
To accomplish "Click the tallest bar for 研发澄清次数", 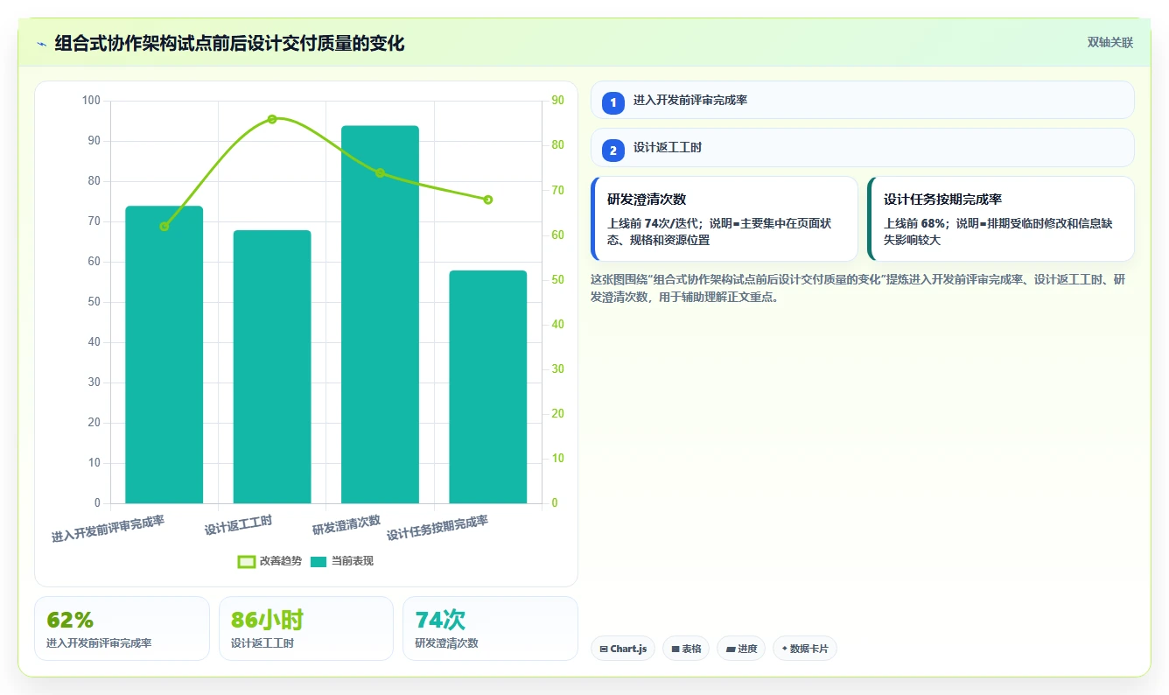I will coord(380,314).
